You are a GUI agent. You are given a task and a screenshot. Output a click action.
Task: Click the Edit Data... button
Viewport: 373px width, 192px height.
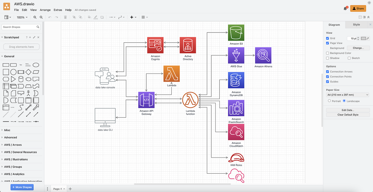348,110
